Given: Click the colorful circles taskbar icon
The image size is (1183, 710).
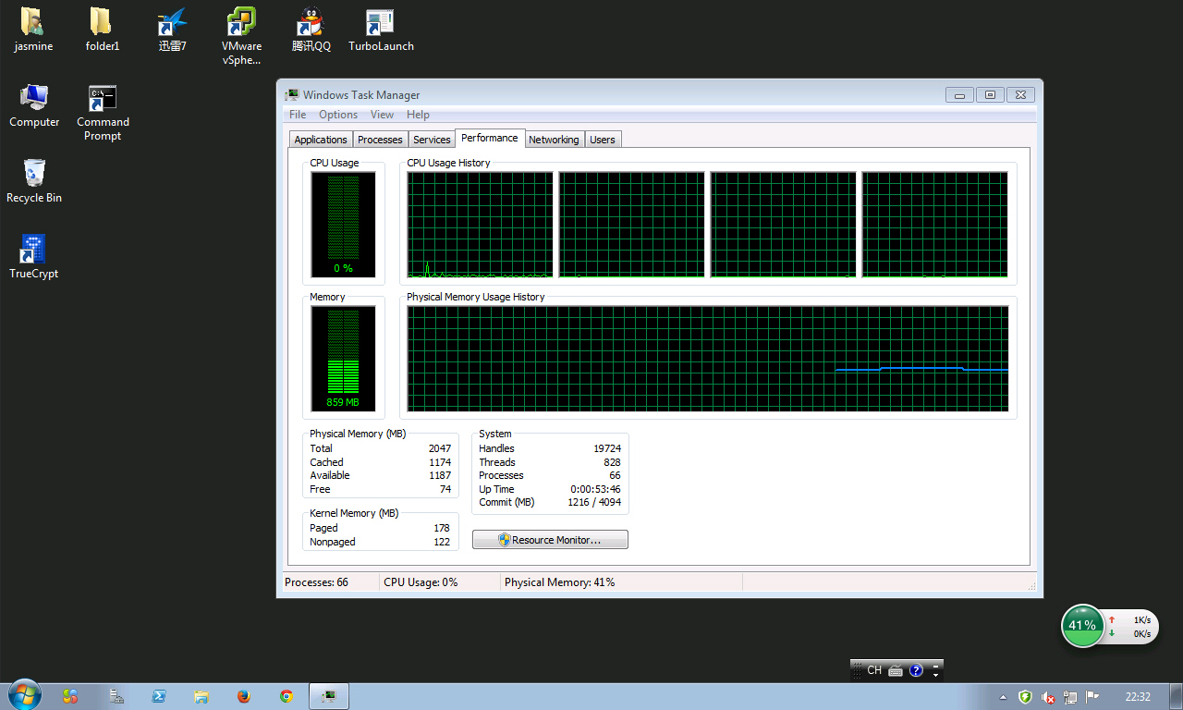Looking at the screenshot, I should (x=70, y=696).
